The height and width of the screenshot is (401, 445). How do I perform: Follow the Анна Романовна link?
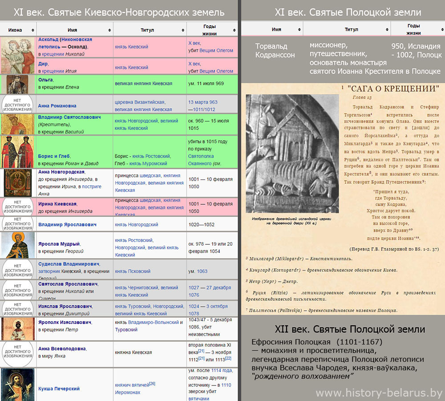[57, 106]
